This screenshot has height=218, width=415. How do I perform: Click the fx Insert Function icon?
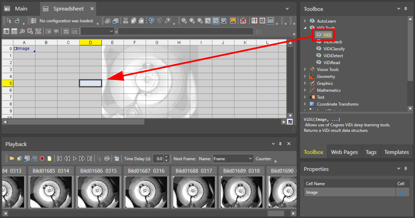(22, 31)
